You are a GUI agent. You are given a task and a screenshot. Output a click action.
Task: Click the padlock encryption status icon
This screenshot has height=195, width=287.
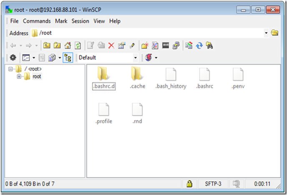click(189, 184)
